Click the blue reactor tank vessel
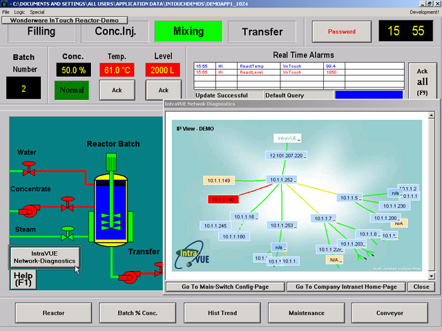This screenshot has width=442, height=331. 110,210
